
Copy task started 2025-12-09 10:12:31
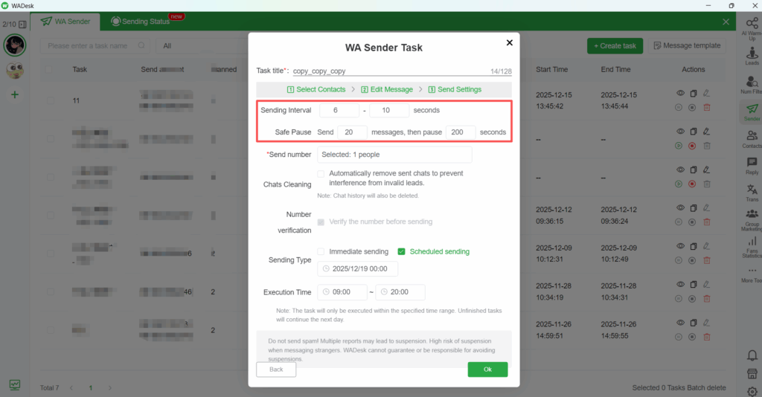tap(694, 246)
